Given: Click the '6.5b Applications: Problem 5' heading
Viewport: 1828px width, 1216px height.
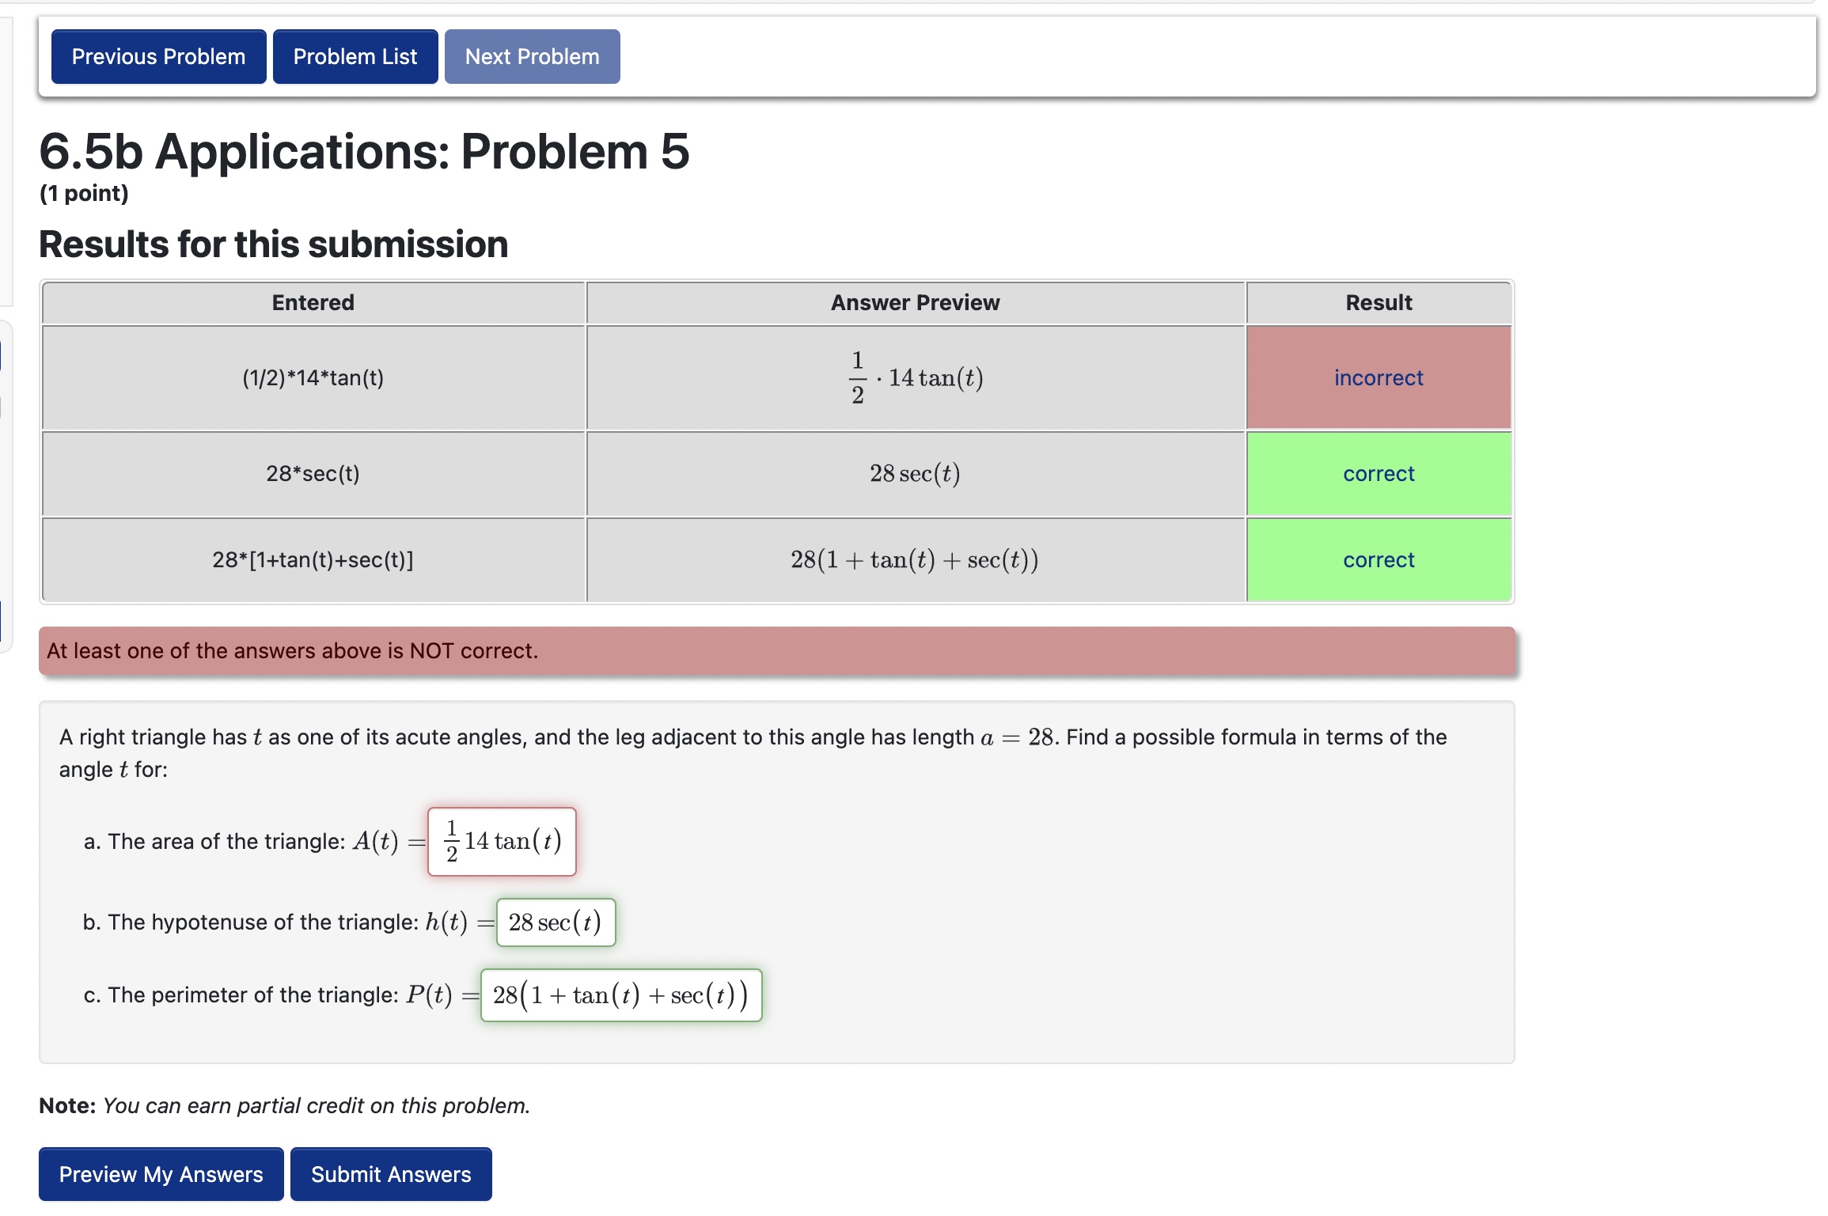Looking at the screenshot, I should tap(364, 151).
